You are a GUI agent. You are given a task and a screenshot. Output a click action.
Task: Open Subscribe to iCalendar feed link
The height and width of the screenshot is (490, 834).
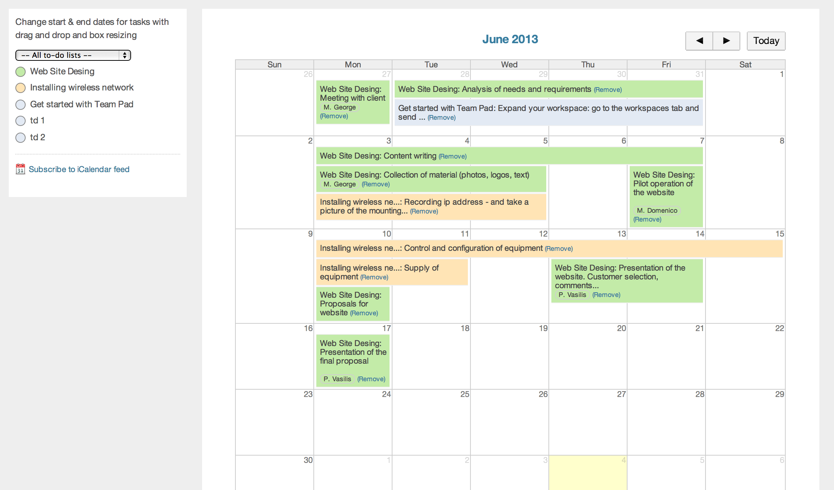[79, 169]
